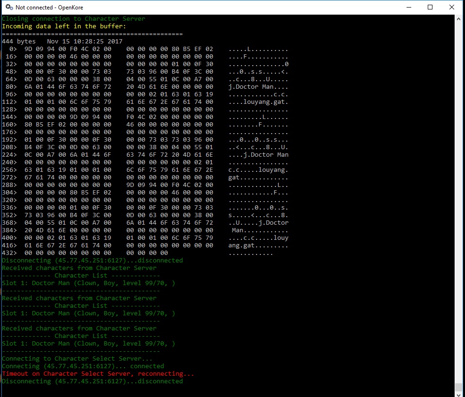Screen dimensions: 465x397
Task: Close the OpenKore console window
Action: (x=452, y=7)
